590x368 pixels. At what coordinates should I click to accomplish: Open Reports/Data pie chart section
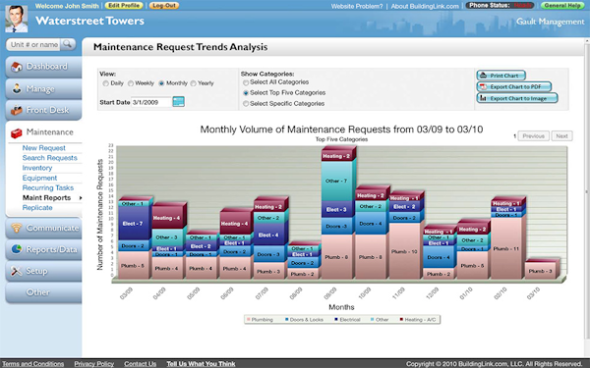point(17,249)
